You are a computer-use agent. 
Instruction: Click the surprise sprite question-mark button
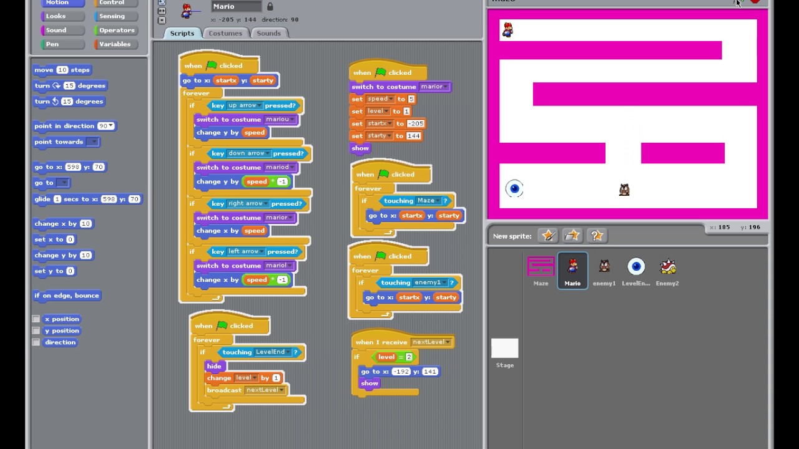[x=597, y=236]
